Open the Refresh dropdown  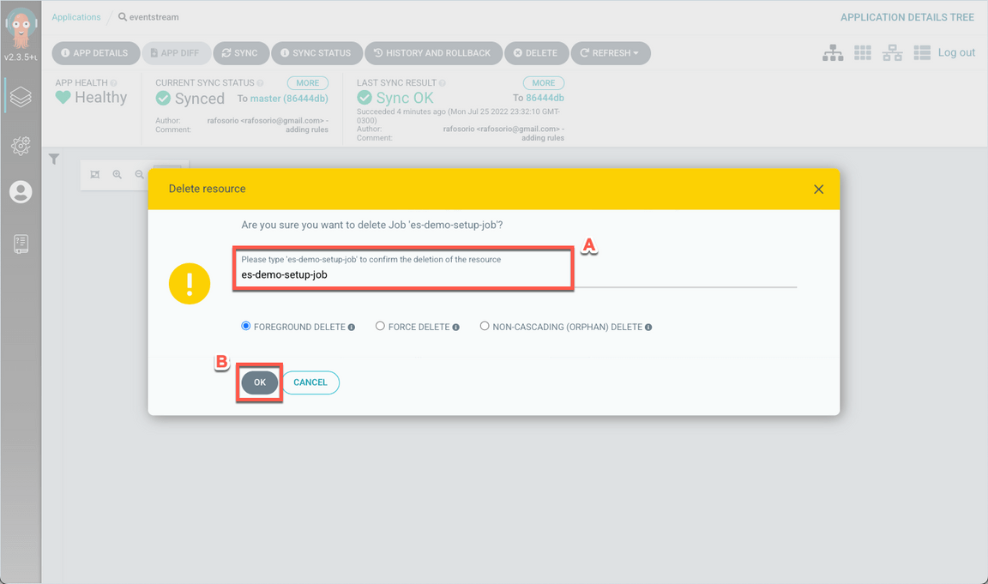[x=610, y=53]
